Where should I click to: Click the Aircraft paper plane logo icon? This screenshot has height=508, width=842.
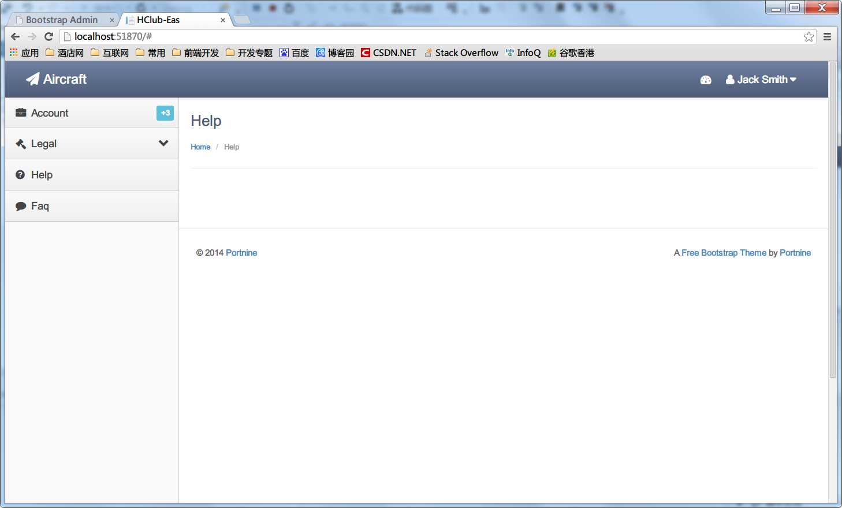32,79
